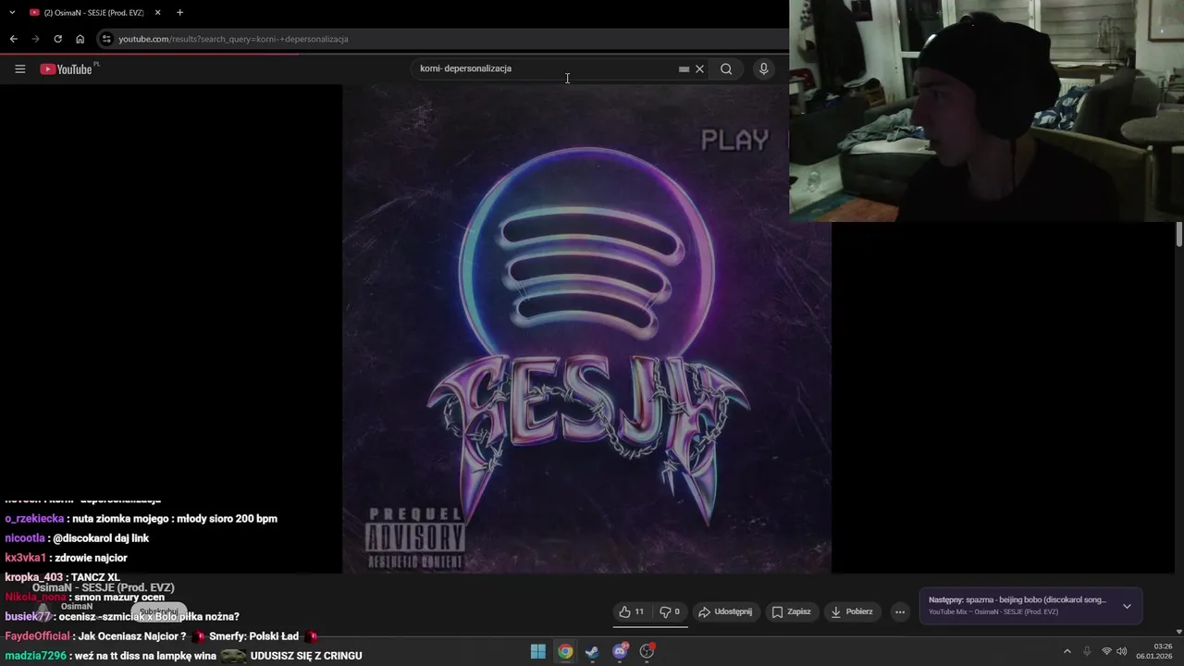Close the OsimaN - SESJE tab

coord(157,12)
